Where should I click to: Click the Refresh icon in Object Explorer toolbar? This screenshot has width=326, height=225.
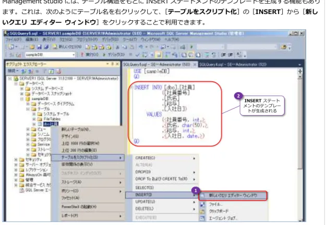coord(51,71)
